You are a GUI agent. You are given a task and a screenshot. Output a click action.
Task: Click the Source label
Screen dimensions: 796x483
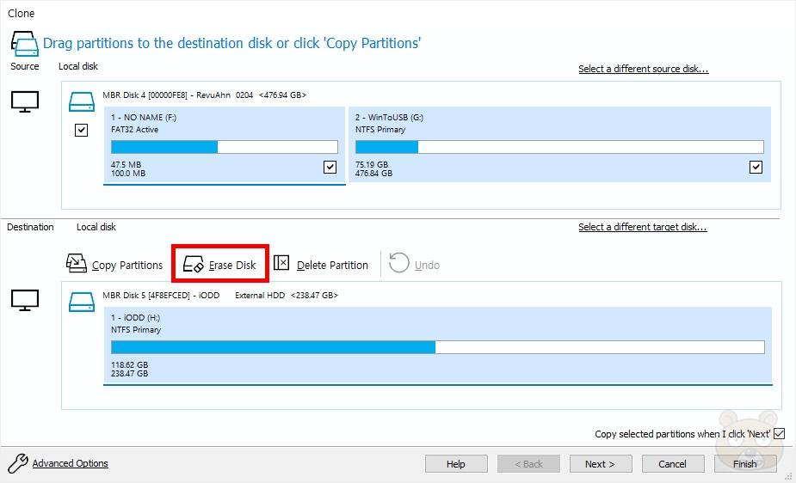24,66
